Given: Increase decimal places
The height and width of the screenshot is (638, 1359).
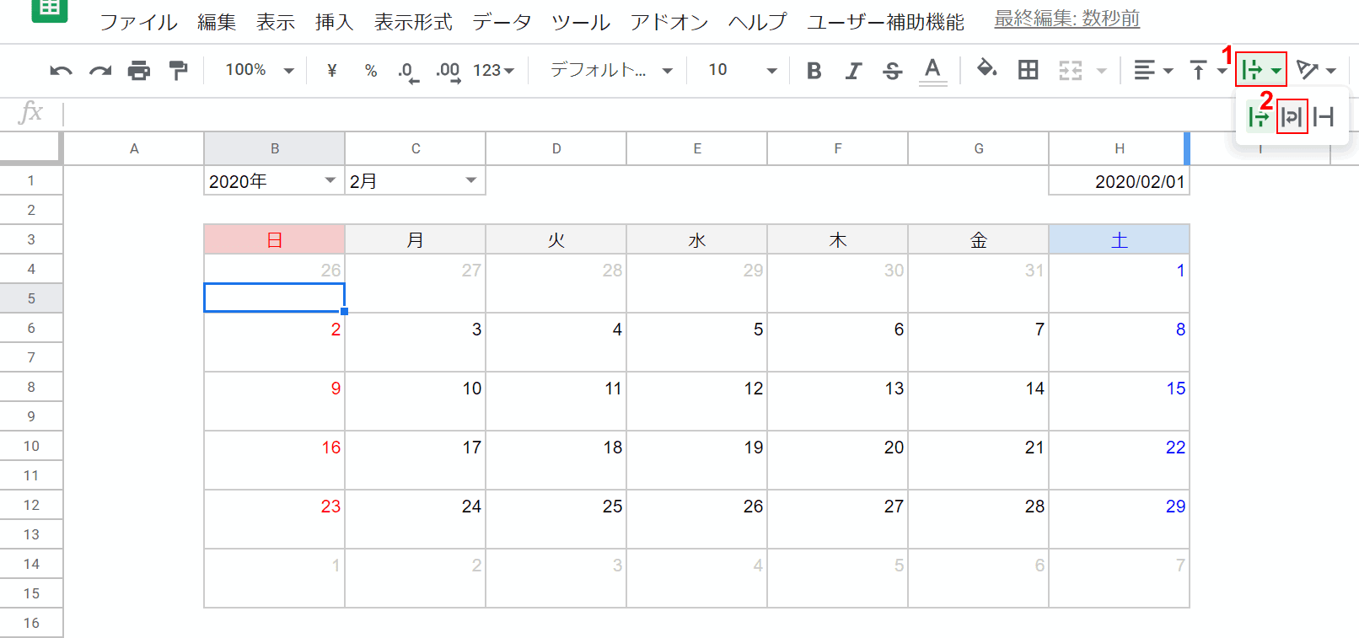Looking at the screenshot, I should [449, 72].
